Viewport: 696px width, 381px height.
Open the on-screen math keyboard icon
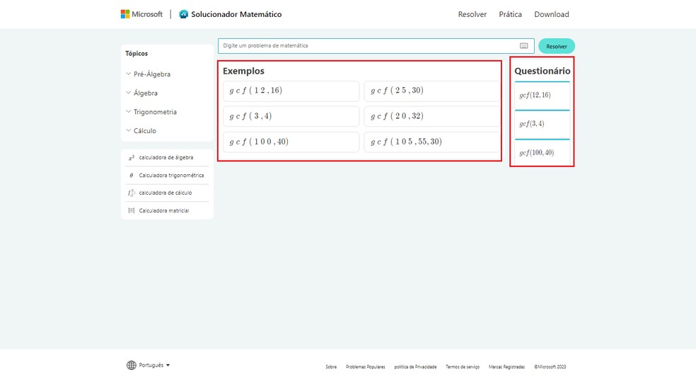coord(524,46)
